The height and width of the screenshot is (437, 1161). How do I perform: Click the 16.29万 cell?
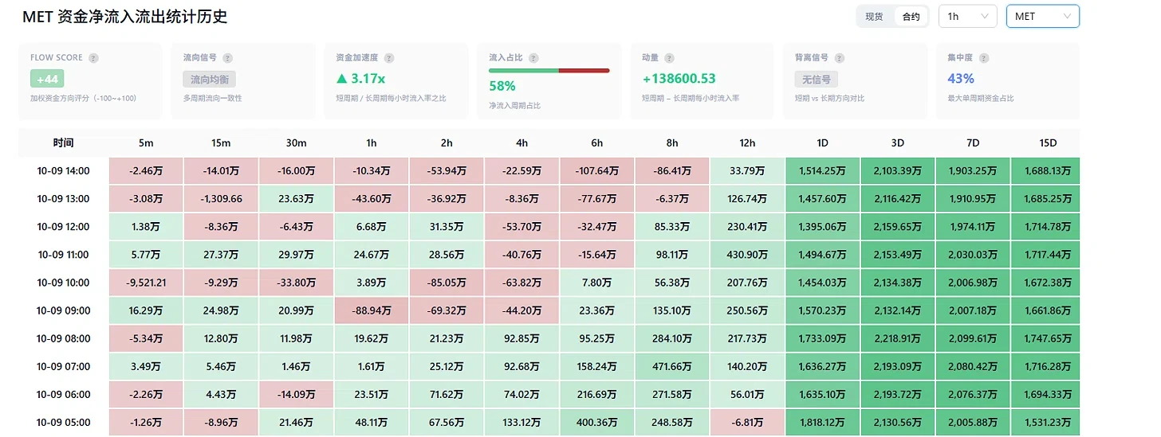tap(146, 310)
